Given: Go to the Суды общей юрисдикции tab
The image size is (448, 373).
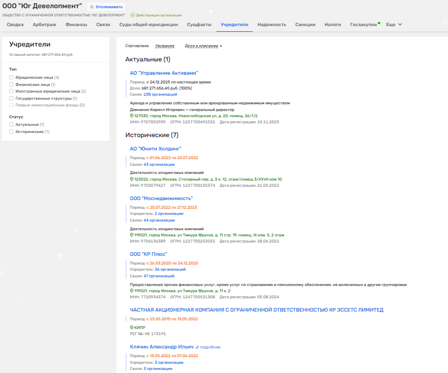Looking at the screenshot, I should [x=148, y=25].
